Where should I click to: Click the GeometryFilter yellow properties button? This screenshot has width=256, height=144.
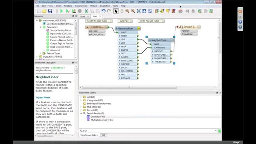click(x=139, y=28)
